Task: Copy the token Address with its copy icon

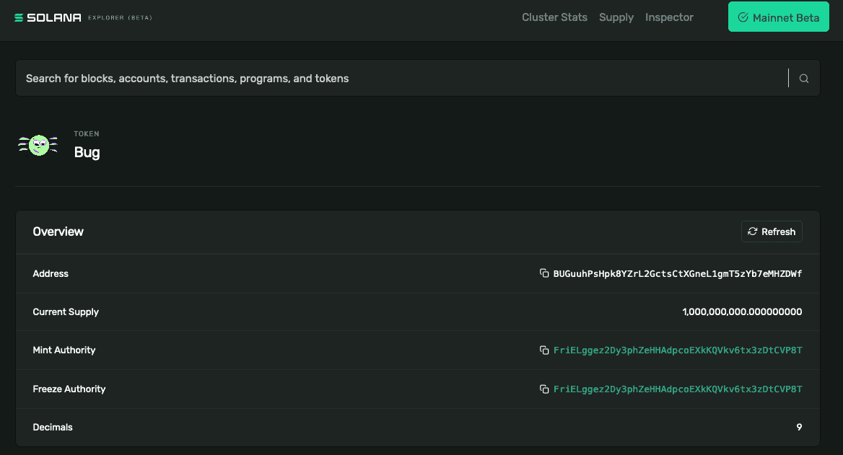Action: pos(544,274)
